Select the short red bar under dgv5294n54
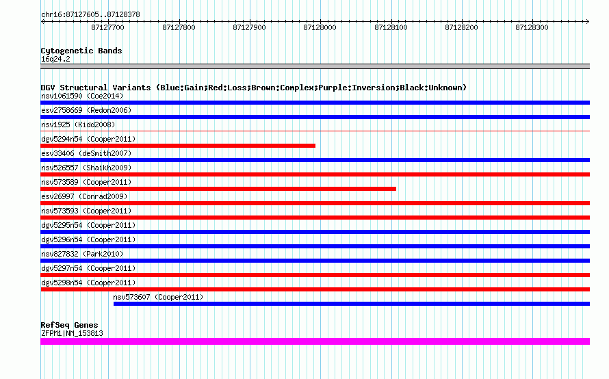609x379 pixels. tap(178, 146)
